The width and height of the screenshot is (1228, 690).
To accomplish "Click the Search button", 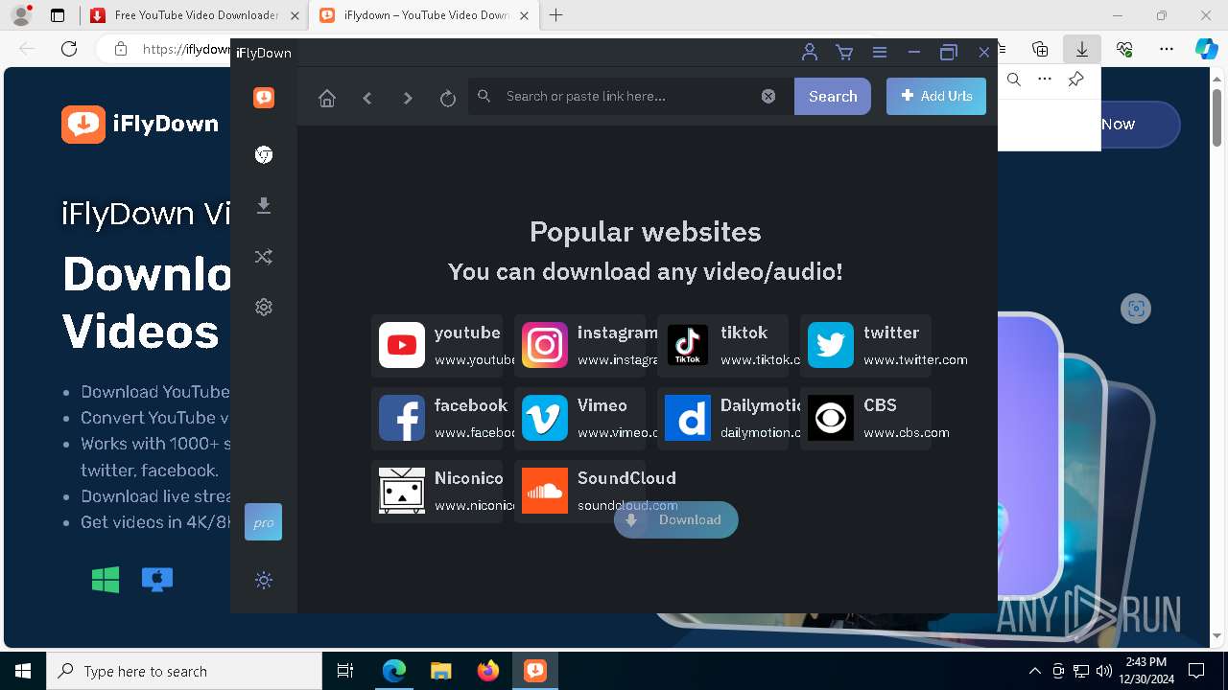I will (x=833, y=96).
